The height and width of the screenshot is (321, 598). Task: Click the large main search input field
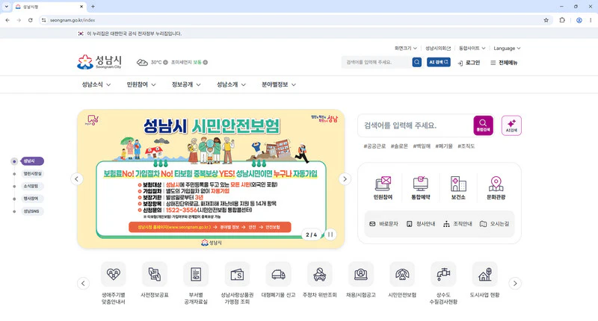(416, 125)
